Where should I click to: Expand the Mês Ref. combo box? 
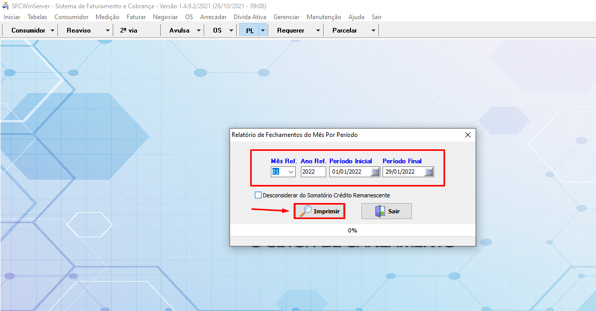(291, 172)
